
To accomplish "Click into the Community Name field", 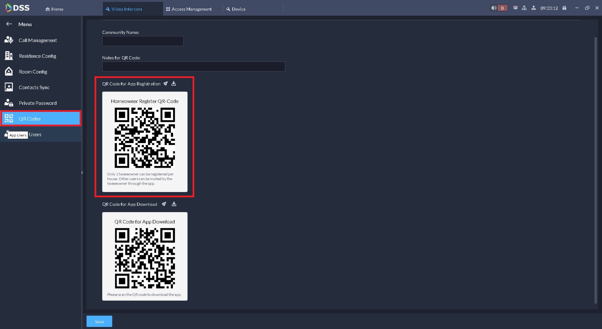I will click(x=143, y=41).
